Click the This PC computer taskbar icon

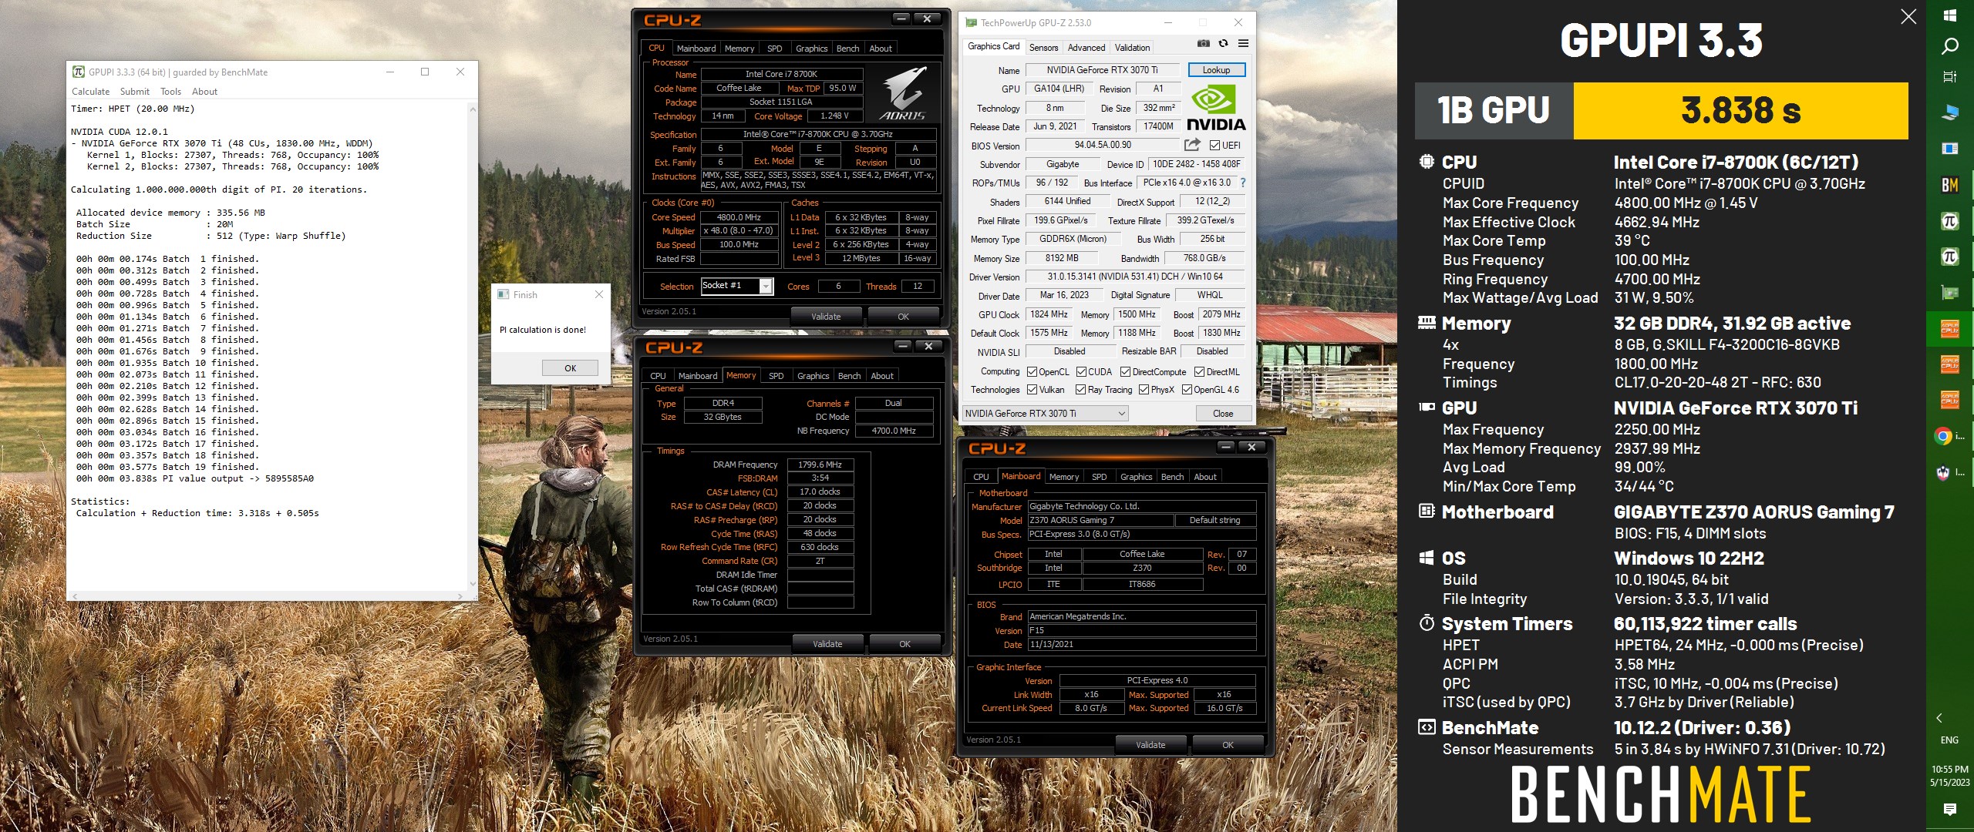pyautogui.click(x=1950, y=112)
